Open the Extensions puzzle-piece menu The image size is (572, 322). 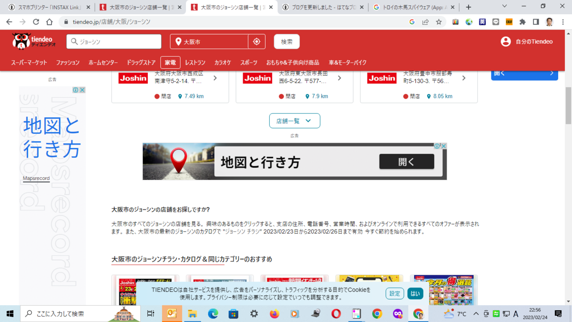point(522,22)
